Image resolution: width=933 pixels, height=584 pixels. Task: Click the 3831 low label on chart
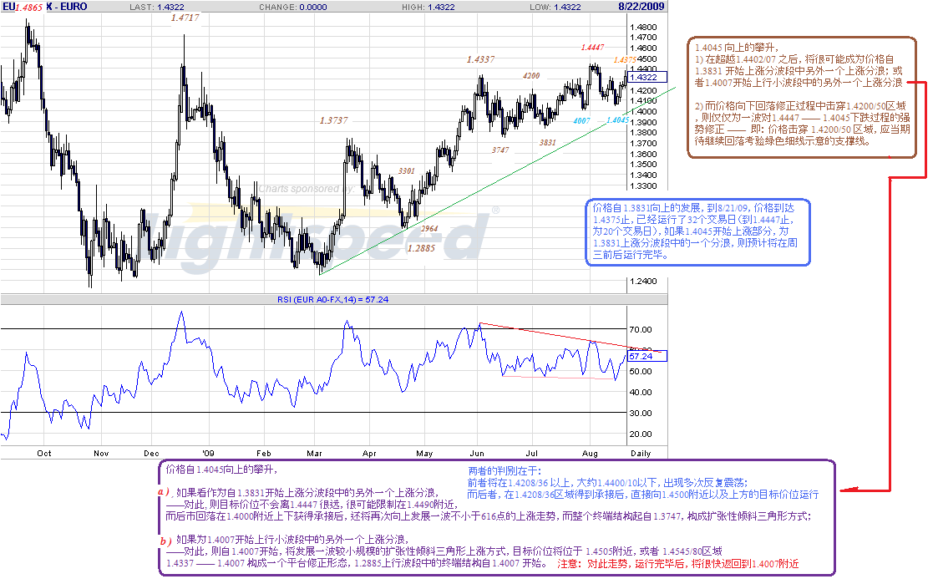coord(547,142)
